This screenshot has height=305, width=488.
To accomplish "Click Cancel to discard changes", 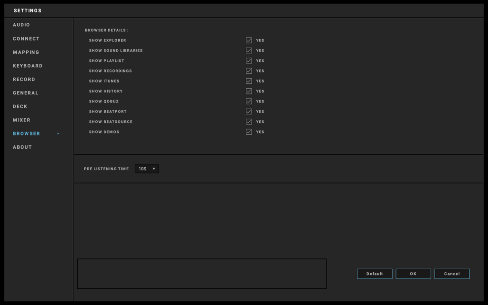I will [x=452, y=274].
